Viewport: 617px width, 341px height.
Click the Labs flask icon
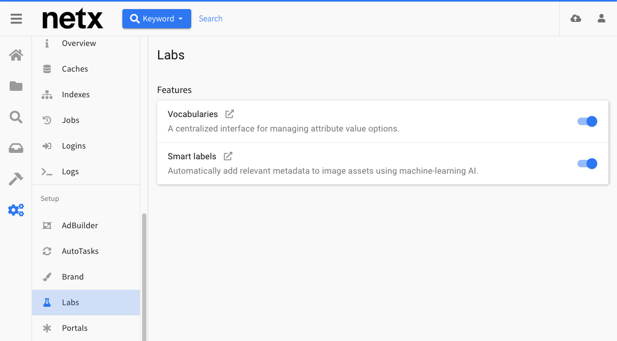click(x=47, y=303)
